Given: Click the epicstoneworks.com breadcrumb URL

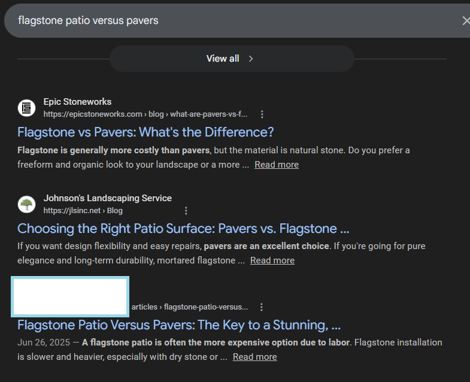Looking at the screenshot, I should click(x=145, y=114).
